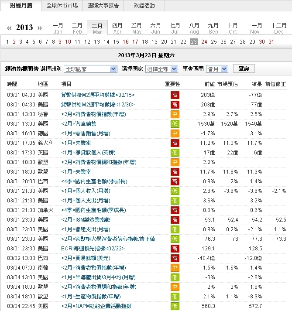The width and height of the screenshot is (292, 311).
Task: Select 七月 Jul month
Action: 175,28
